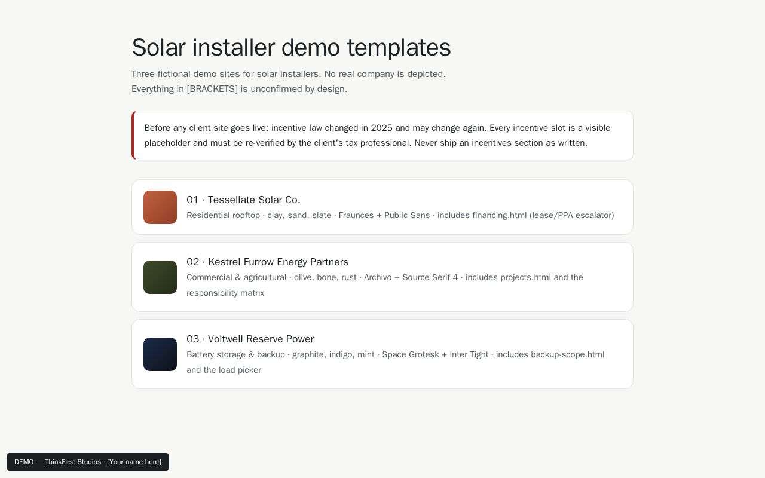765x478 pixels.
Task: Open the 01 · Tessellate Solar Co. template
Action: [x=382, y=207]
